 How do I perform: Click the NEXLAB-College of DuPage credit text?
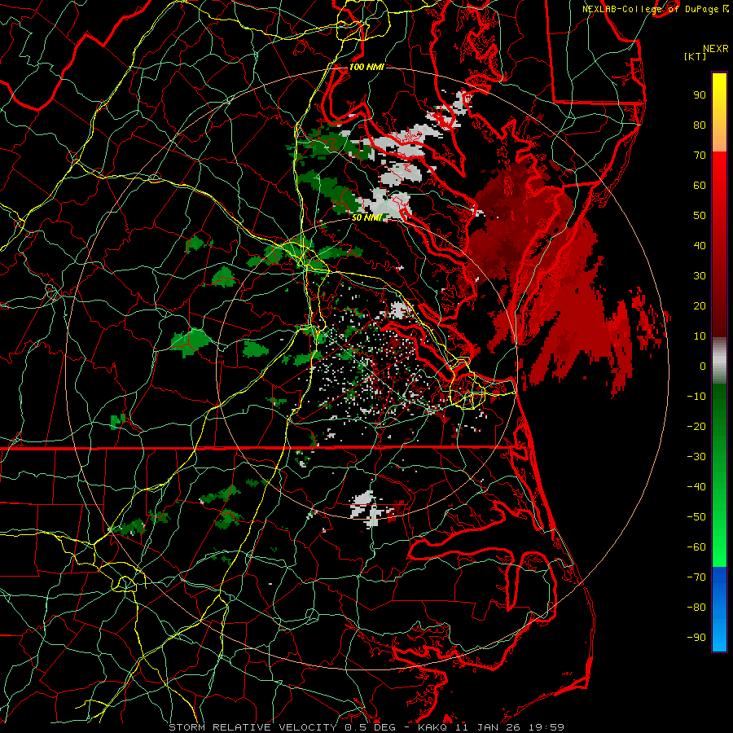coord(652,9)
